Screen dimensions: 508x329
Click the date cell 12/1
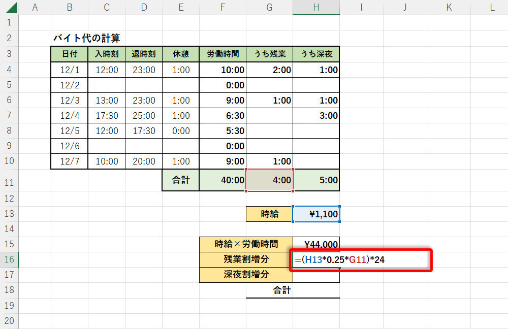click(x=69, y=70)
